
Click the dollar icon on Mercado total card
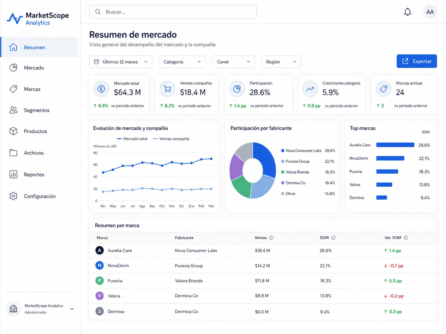(101, 89)
